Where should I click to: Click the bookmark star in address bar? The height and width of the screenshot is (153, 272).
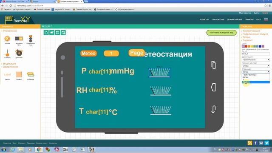pos(265,6)
